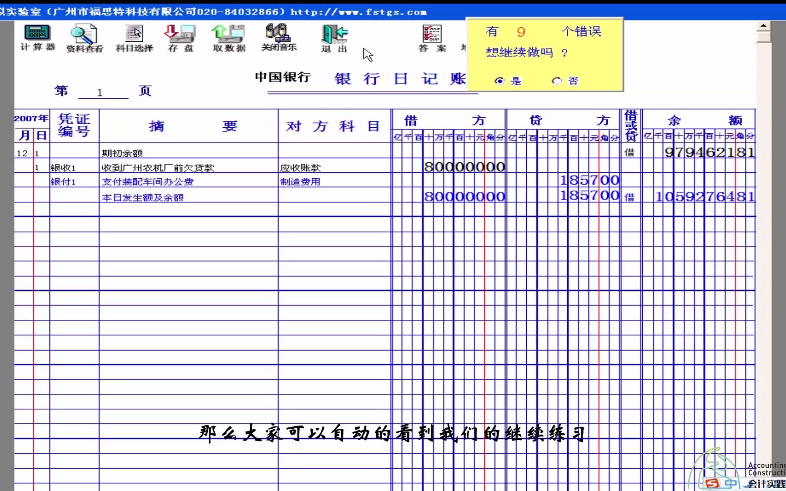The image size is (786, 491).
Task: Click the page number field showing 1
Action: tap(103, 92)
